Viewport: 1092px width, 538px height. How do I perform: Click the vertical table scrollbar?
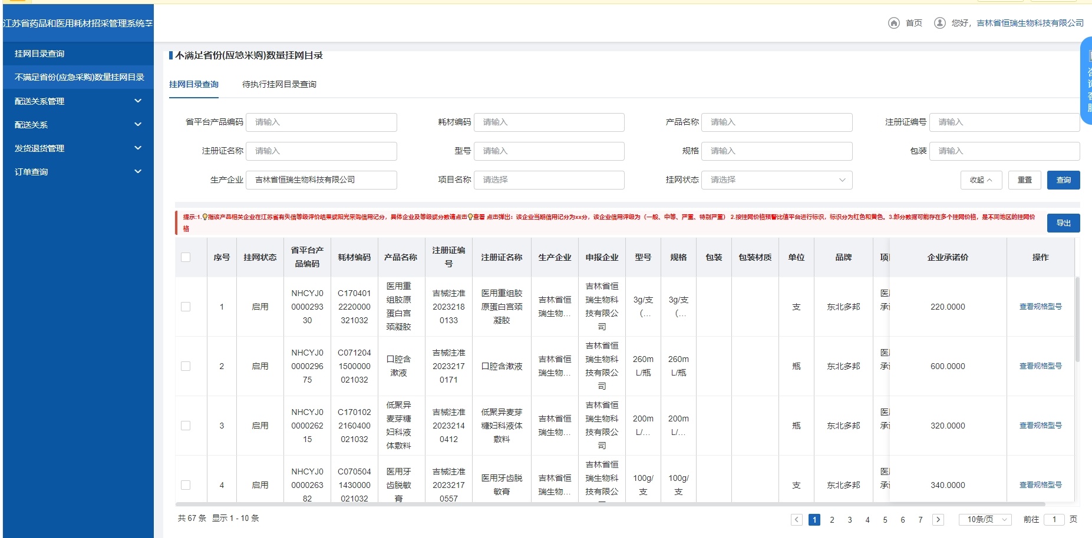pyautogui.click(x=1077, y=319)
